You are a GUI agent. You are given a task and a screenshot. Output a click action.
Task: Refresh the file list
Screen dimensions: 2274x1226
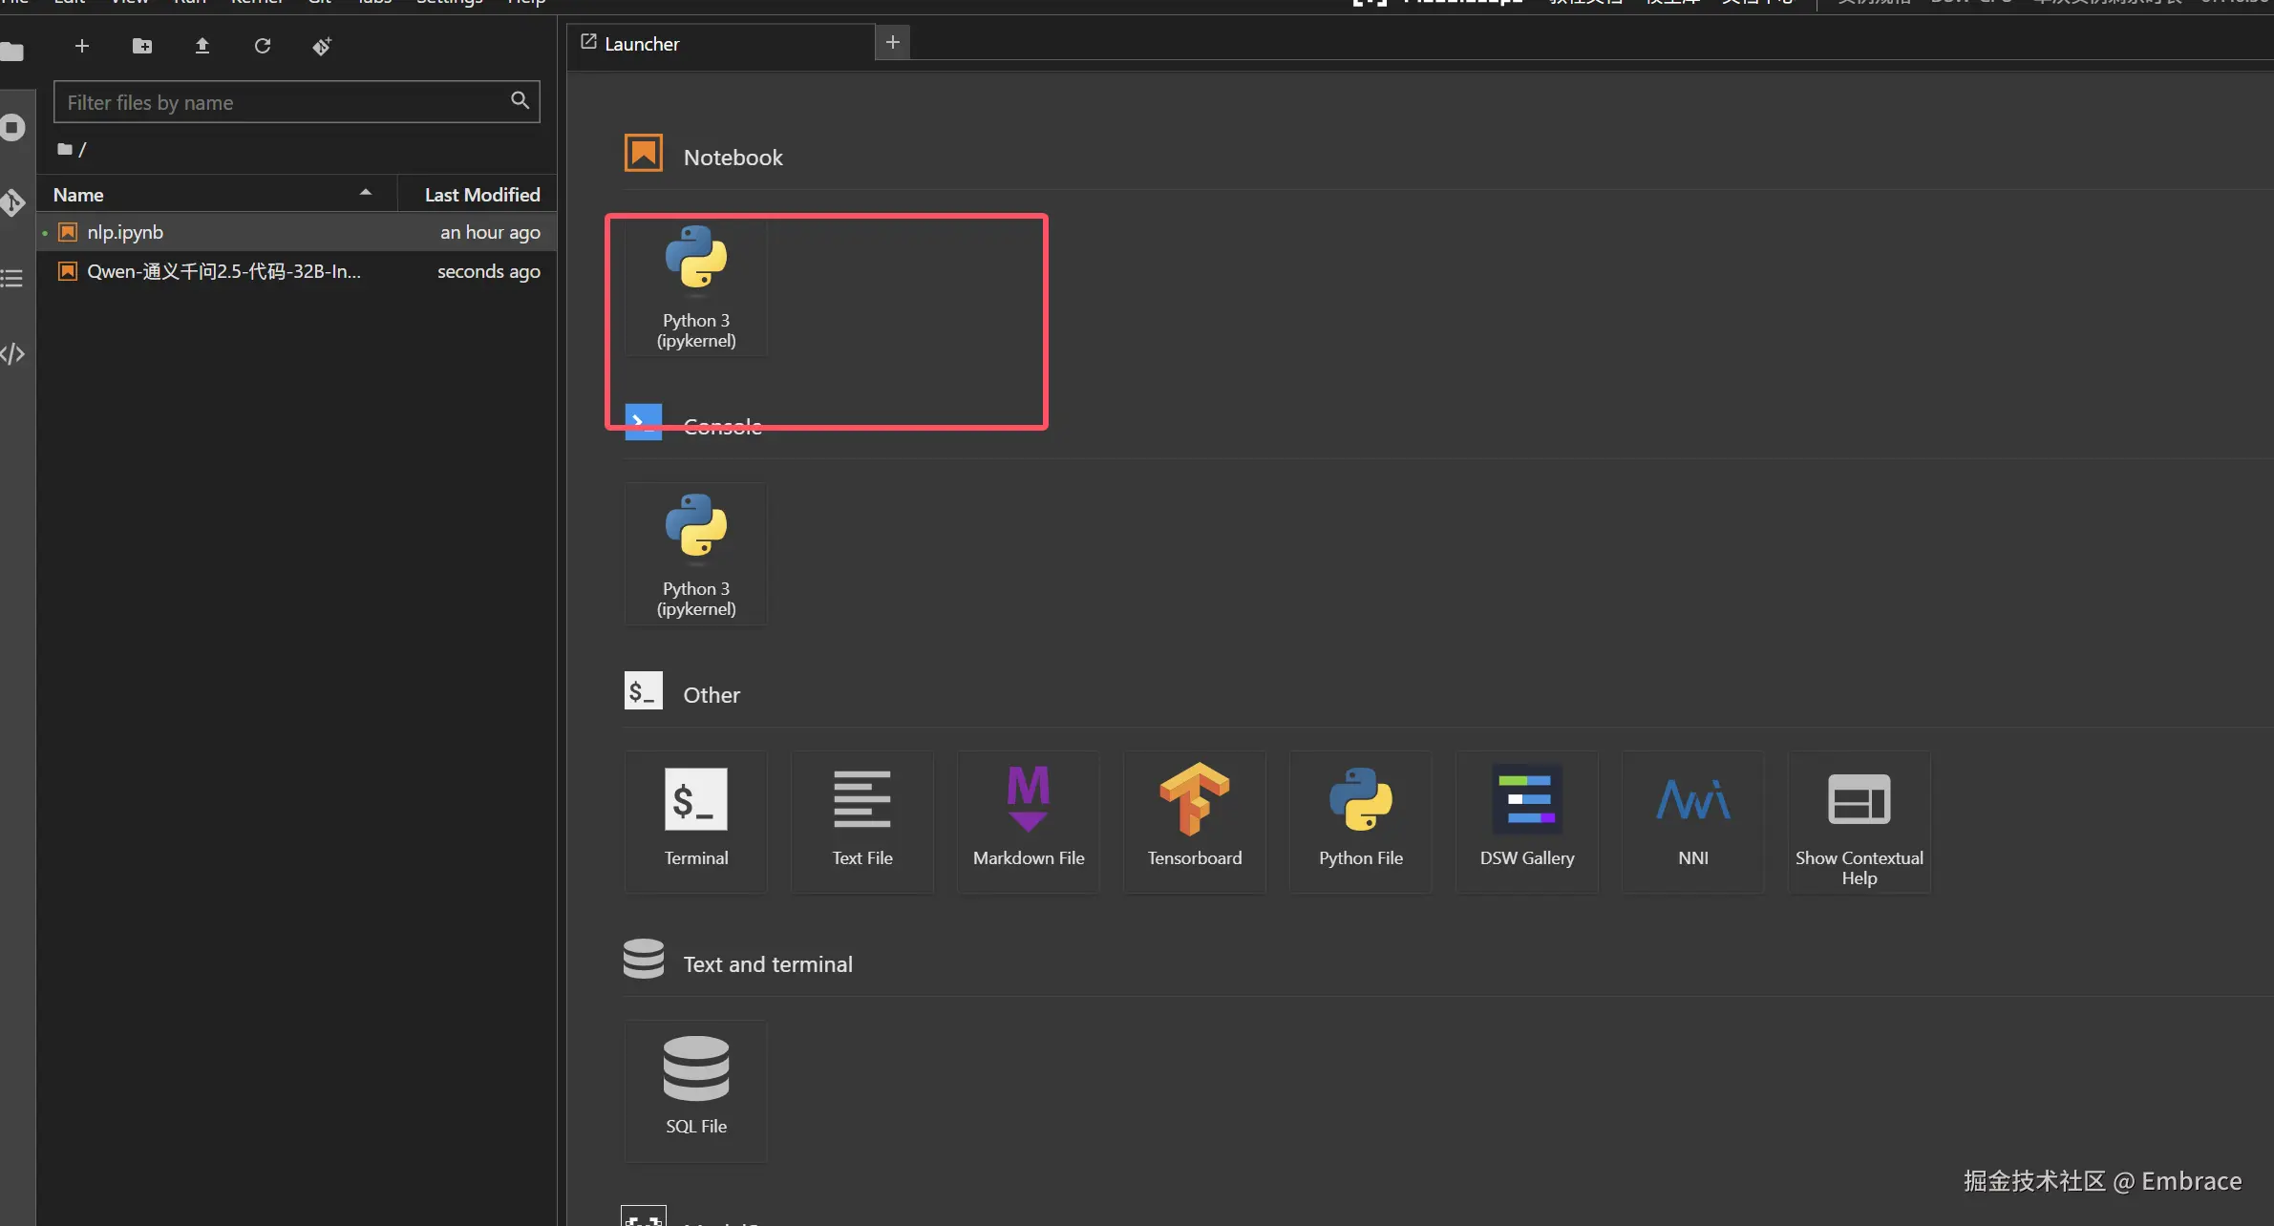pyautogui.click(x=263, y=46)
